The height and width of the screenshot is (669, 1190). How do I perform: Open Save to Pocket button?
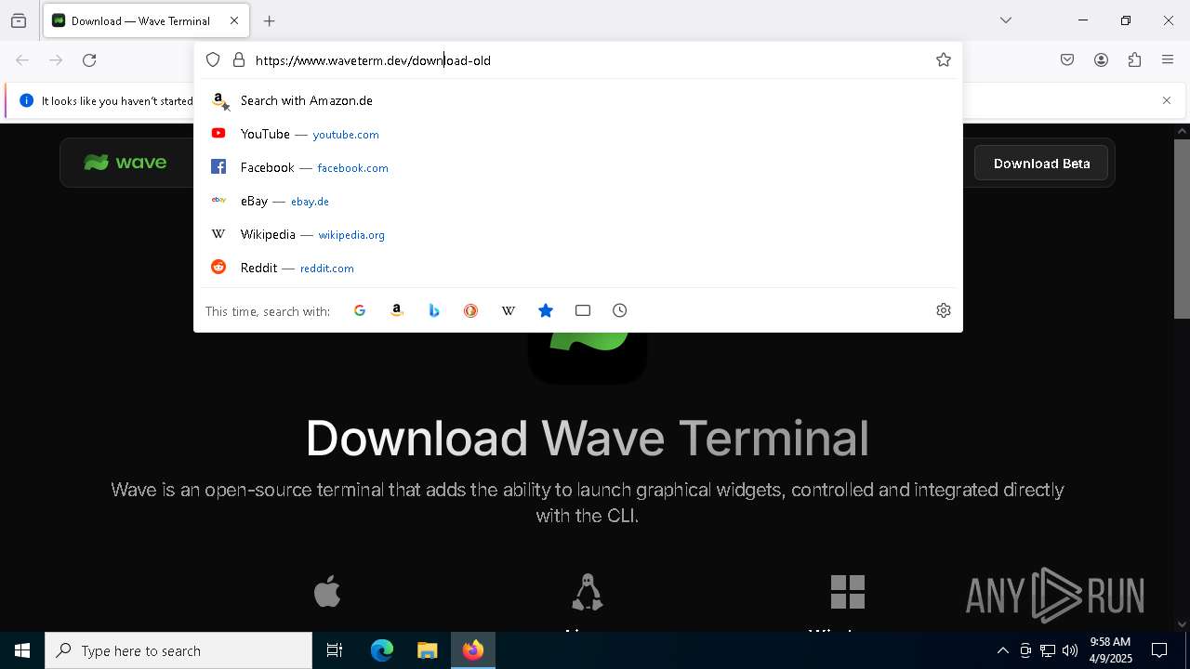tap(1067, 60)
